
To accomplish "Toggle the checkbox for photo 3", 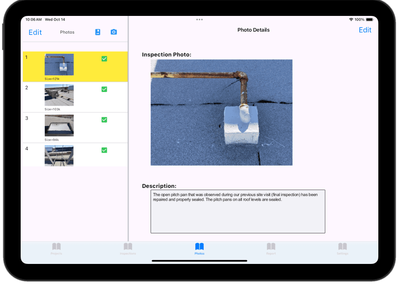I will 104,120.
